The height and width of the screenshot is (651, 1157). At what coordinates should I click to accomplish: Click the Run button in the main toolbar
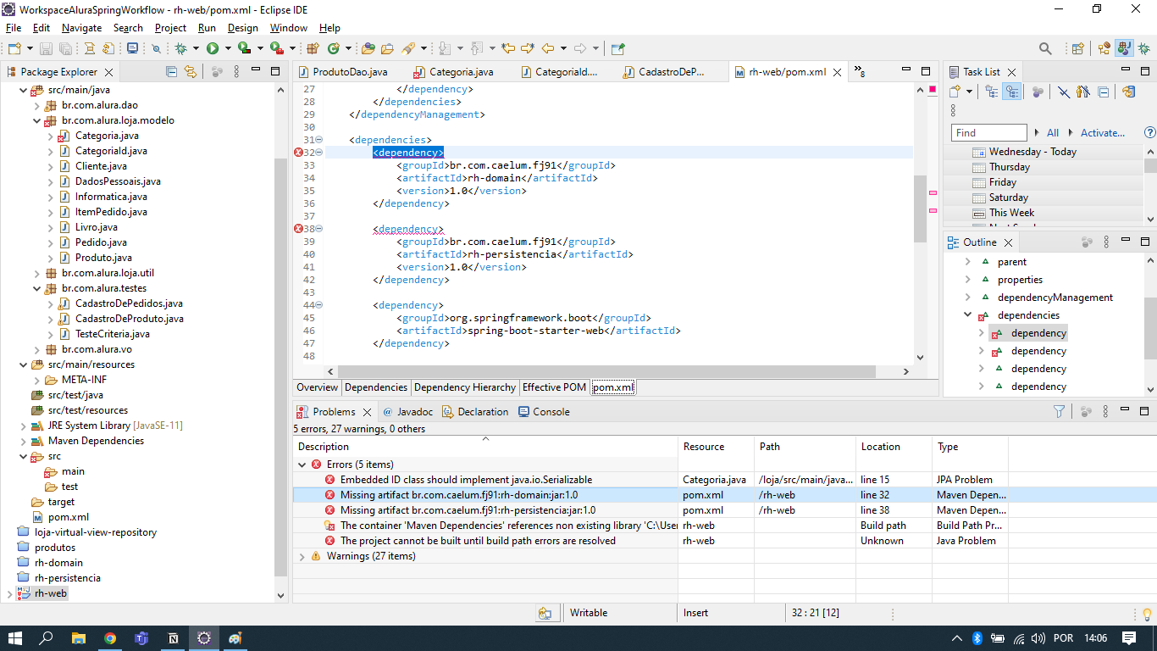pos(213,49)
